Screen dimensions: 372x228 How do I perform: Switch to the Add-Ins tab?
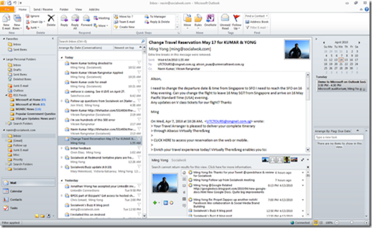point(94,9)
